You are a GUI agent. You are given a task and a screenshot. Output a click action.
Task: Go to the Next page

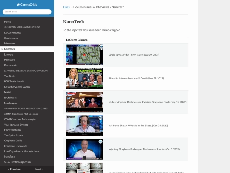[39, 169]
